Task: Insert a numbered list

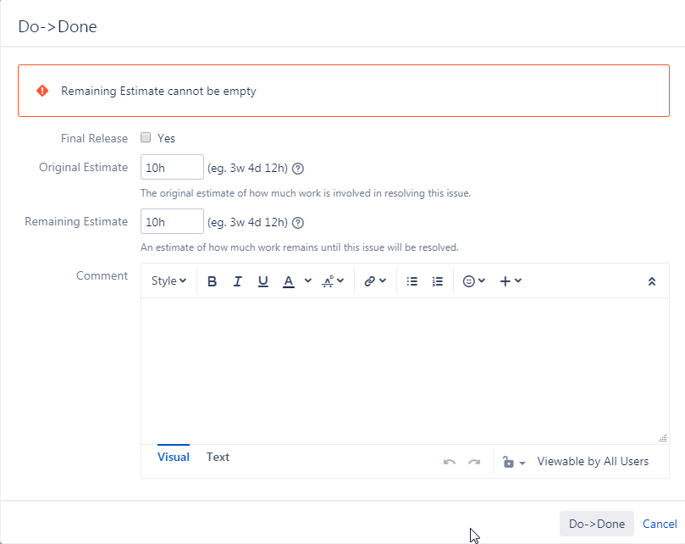Action: pyautogui.click(x=437, y=281)
